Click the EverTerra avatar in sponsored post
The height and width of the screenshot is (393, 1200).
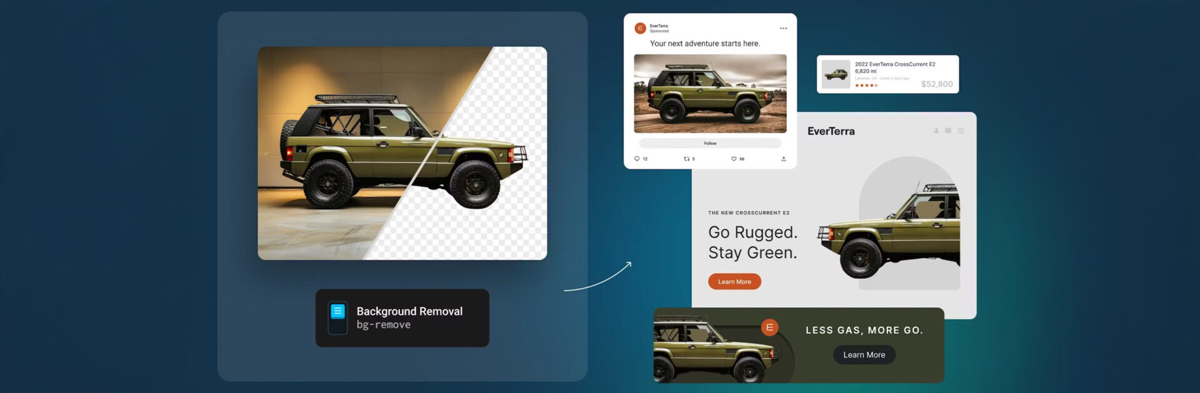click(x=640, y=29)
